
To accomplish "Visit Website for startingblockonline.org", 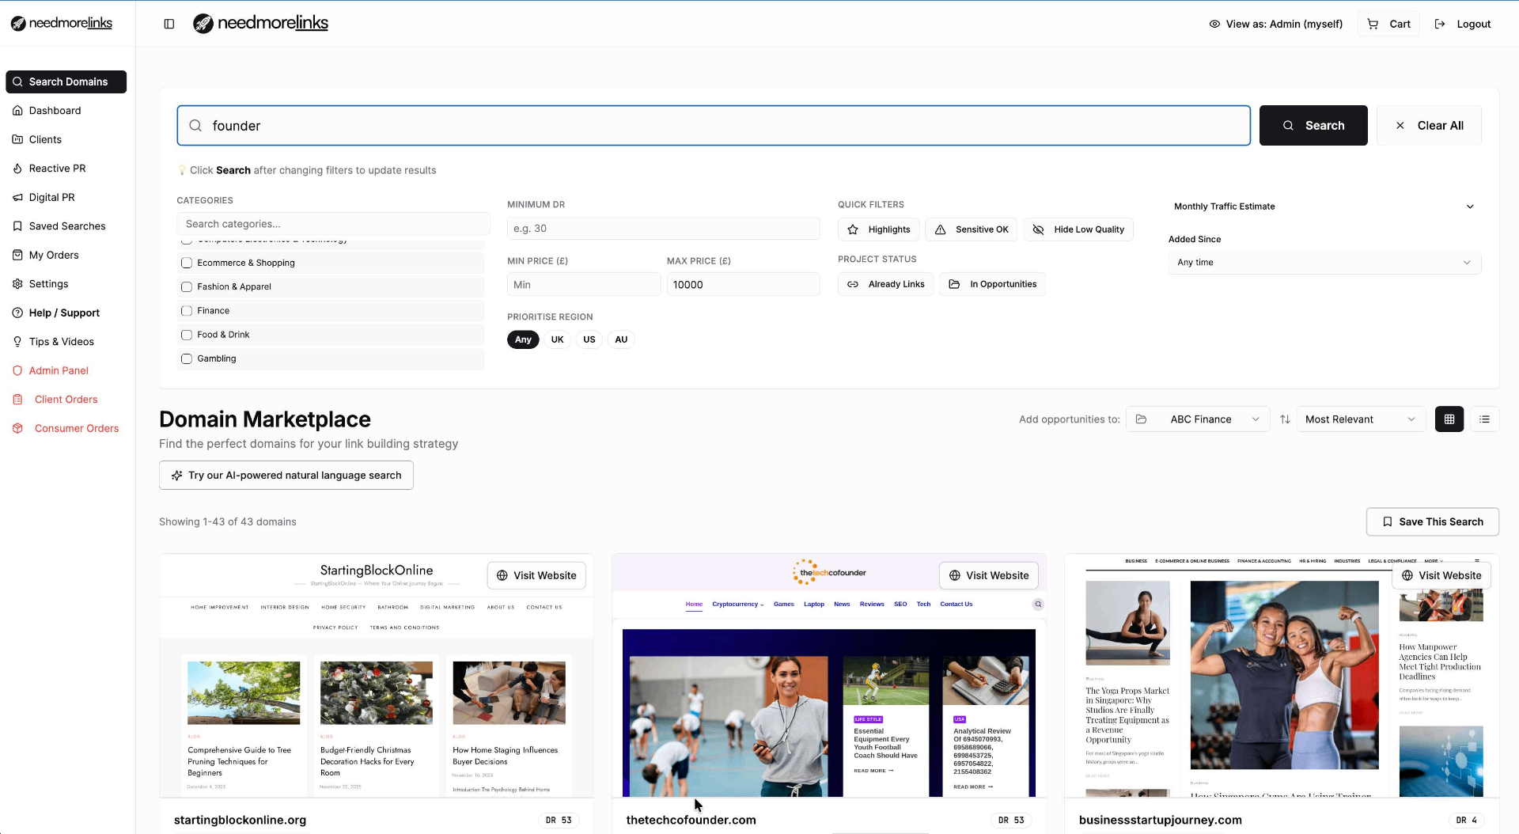I will coord(536,575).
